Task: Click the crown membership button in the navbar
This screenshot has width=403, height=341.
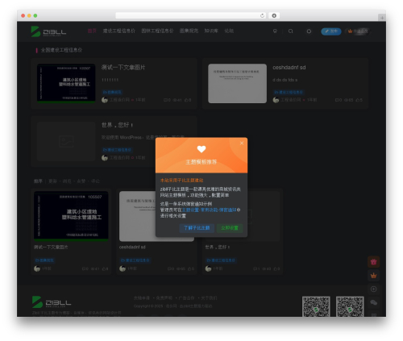Action: [358, 31]
